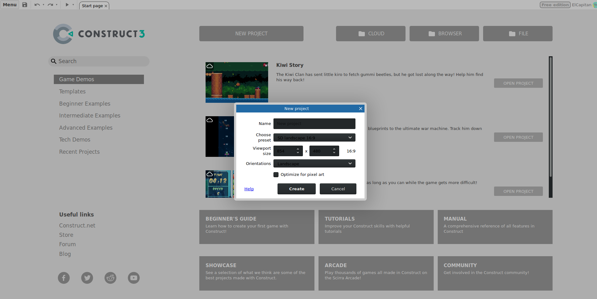Open the Help link in the dialog
The image size is (597, 299).
point(249,189)
